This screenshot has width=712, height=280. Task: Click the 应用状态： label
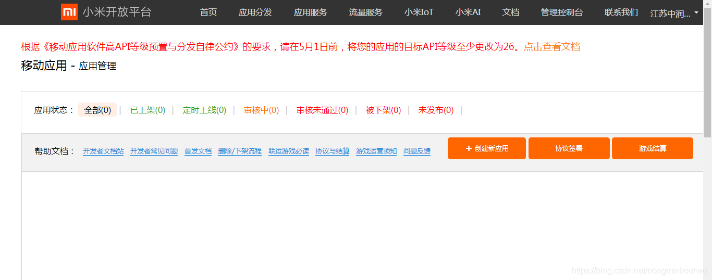point(55,110)
